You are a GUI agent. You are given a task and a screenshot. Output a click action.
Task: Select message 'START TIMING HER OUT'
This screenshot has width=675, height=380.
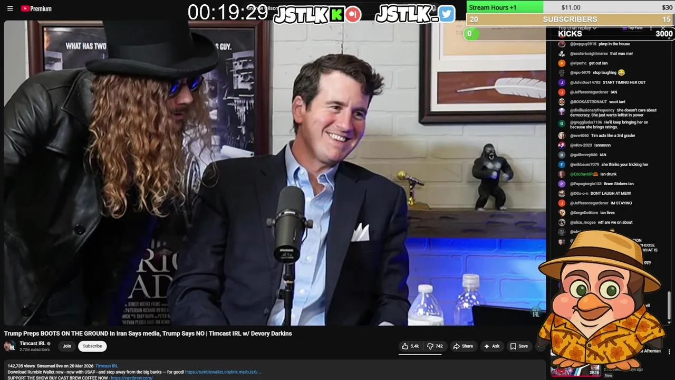point(624,82)
